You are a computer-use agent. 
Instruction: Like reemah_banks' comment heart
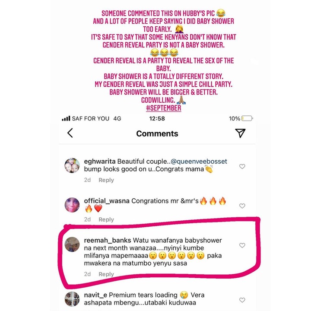pyautogui.click(x=242, y=245)
